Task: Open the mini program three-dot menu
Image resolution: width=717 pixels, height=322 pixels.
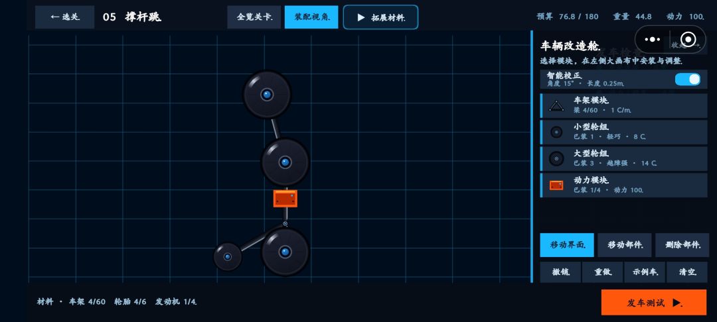Action: pyautogui.click(x=653, y=40)
